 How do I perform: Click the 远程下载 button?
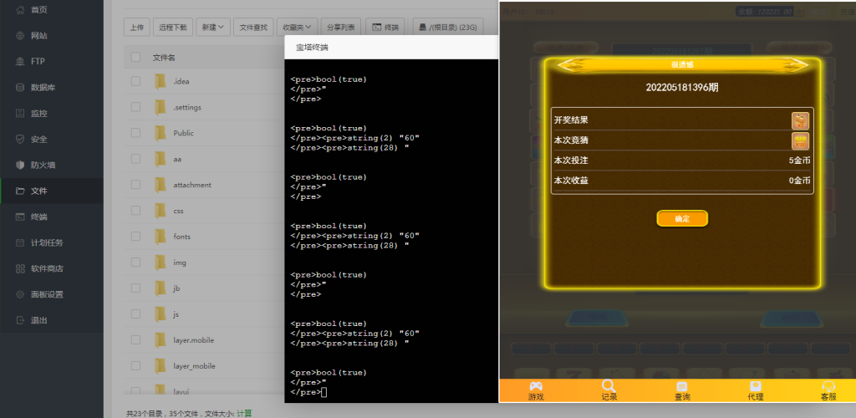pyautogui.click(x=173, y=28)
